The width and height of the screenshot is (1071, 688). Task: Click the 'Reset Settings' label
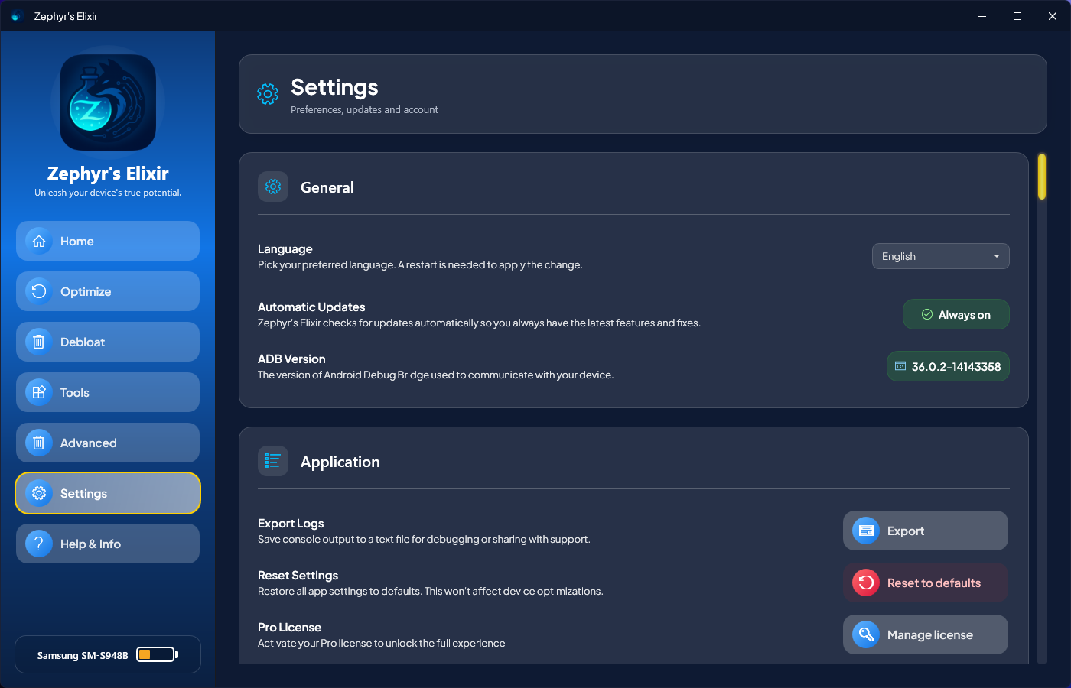click(298, 575)
